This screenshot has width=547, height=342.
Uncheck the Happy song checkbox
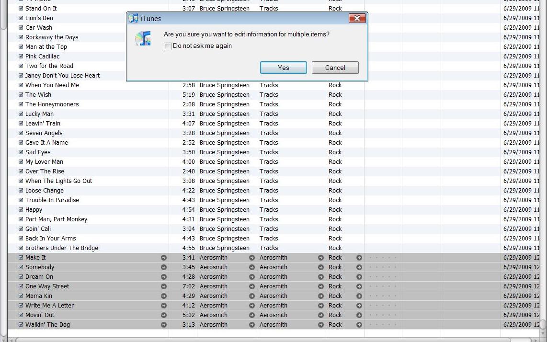[21, 210]
